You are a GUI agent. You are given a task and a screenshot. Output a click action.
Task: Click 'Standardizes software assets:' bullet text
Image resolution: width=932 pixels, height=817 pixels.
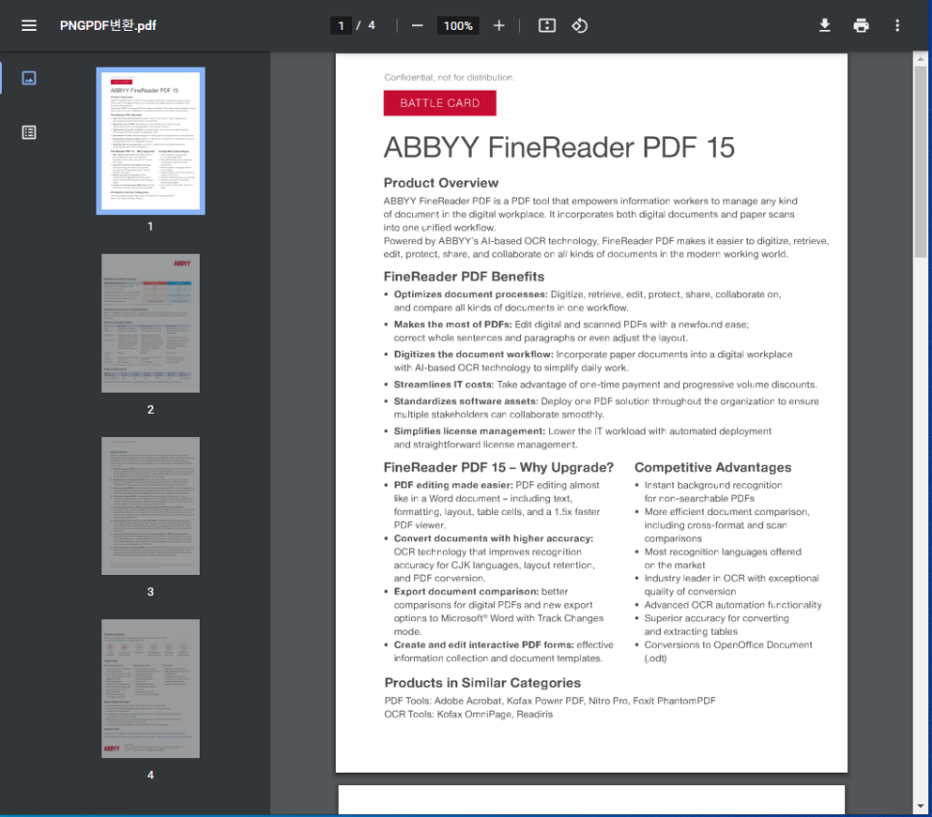tap(465, 401)
